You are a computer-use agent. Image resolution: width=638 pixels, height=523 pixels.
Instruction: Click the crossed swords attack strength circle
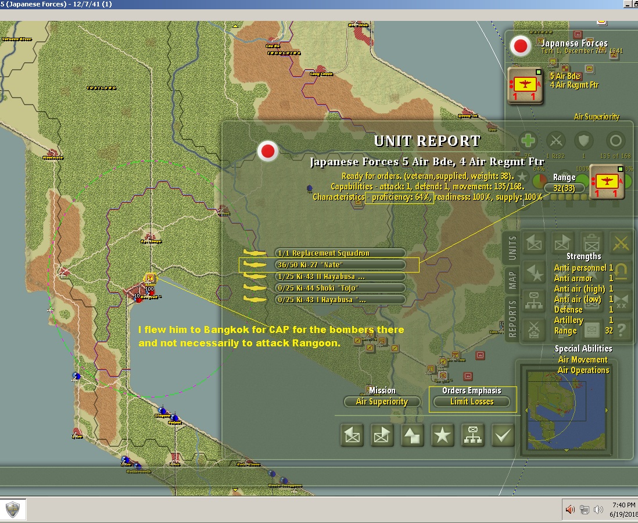(556, 141)
